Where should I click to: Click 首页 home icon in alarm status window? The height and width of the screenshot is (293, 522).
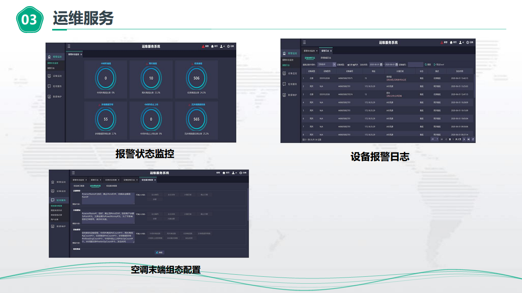(x=212, y=46)
